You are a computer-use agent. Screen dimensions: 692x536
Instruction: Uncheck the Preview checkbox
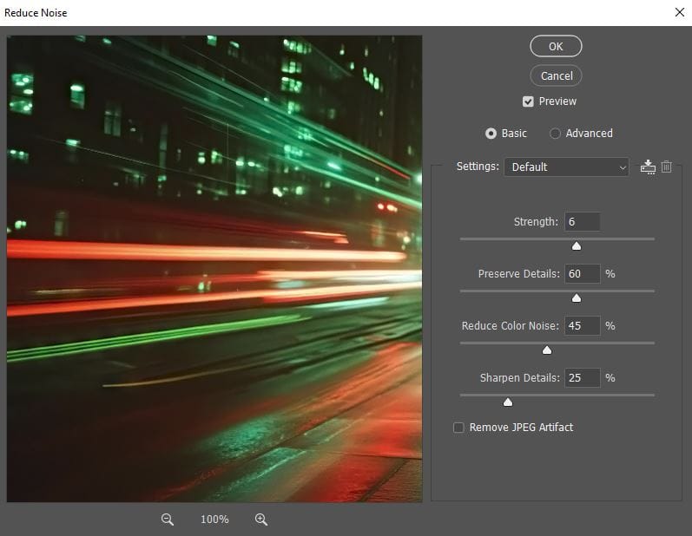pos(528,101)
